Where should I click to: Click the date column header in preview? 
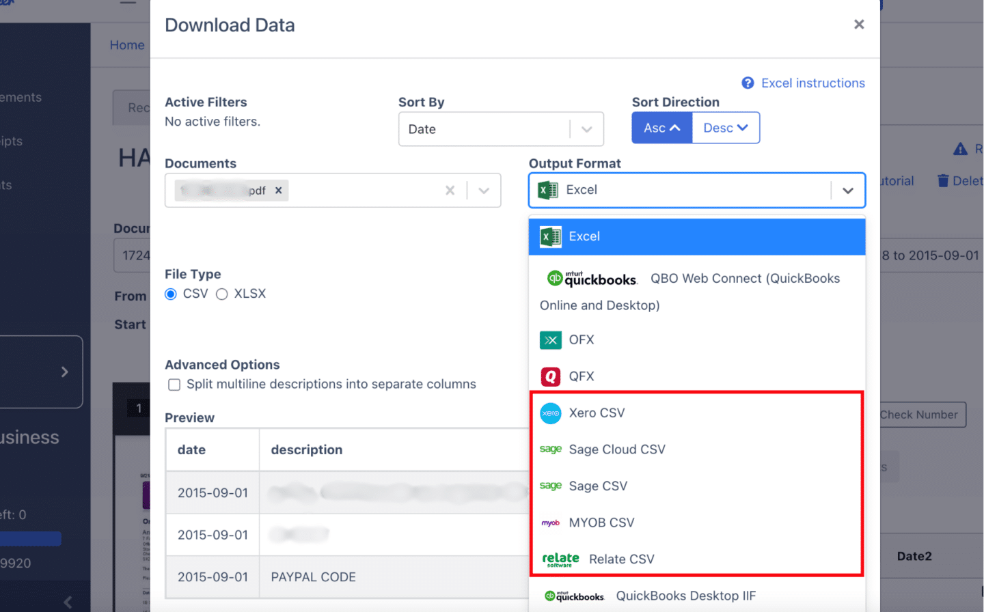tap(213, 450)
